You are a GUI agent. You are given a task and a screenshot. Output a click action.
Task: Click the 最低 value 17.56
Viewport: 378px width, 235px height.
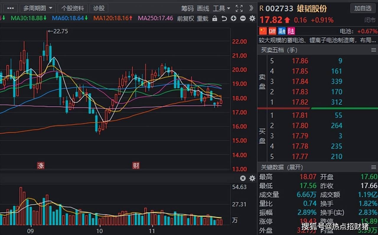308,186
